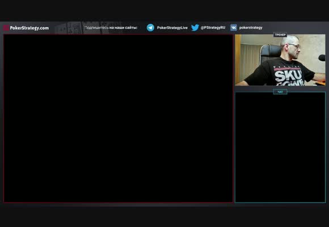Select the ТРЕНЕР label above the webcam
329x227 pixels.
point(280,35)
